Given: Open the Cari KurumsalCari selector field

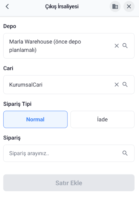Looking at the screenshot, I should [69, 85].
